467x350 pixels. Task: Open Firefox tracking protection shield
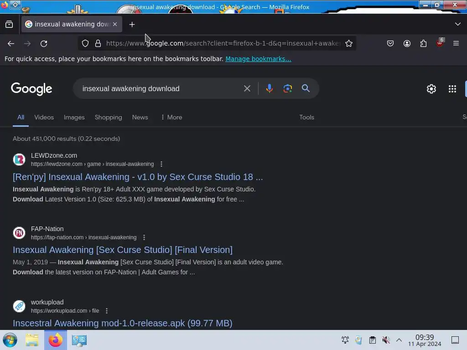click(x=85, y=43)
